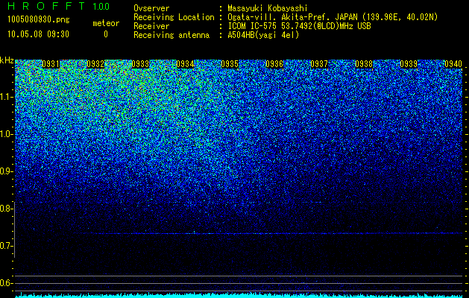The width and height of the screenshot is (469, 298).
Task: Click the file name 1005080930.png
Action: 39,20
